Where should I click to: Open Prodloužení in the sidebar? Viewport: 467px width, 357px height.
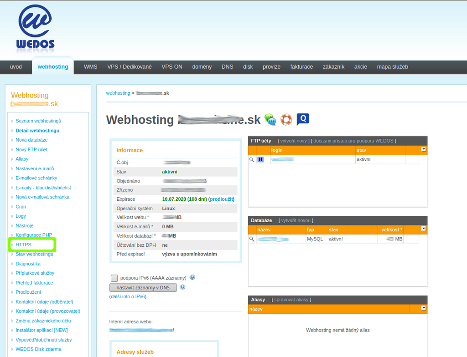[28, 292]
